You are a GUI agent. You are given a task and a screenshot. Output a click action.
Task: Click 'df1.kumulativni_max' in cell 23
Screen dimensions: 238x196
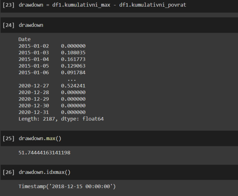81,5
